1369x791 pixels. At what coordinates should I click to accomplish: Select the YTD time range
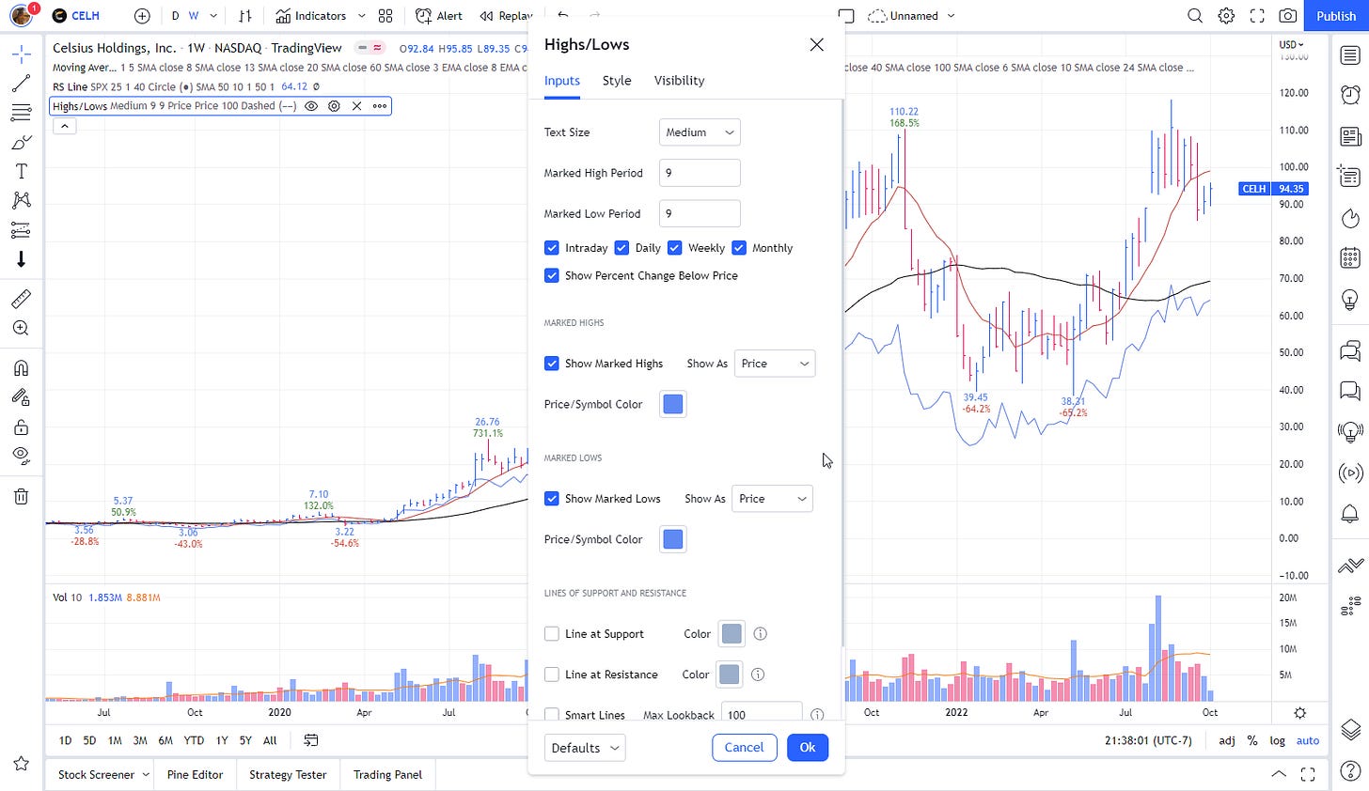pos(194,740)
